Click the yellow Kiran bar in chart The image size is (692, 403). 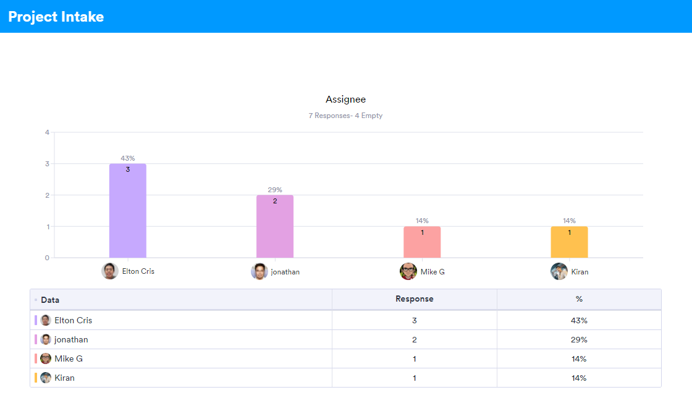569,244
